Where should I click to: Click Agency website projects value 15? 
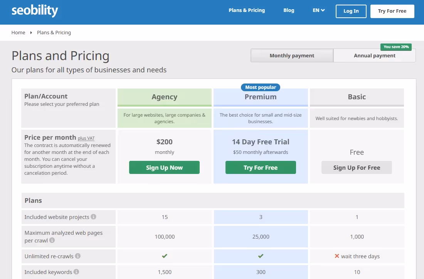pyautogui.click(x=165, y=217)
